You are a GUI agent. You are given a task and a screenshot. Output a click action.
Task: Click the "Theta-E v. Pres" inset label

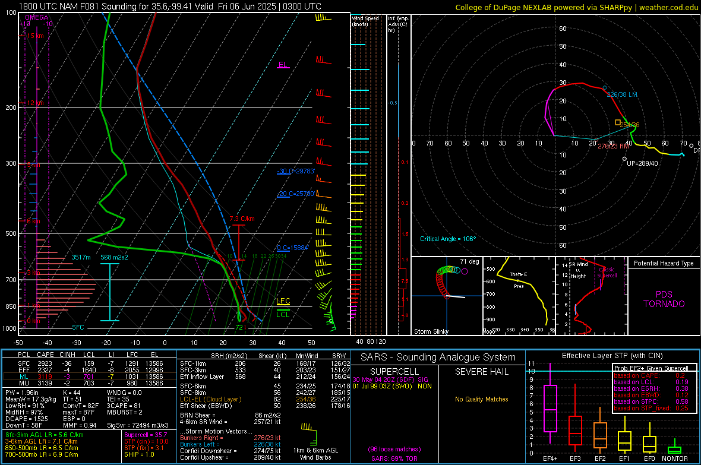[x=519, y=280]
